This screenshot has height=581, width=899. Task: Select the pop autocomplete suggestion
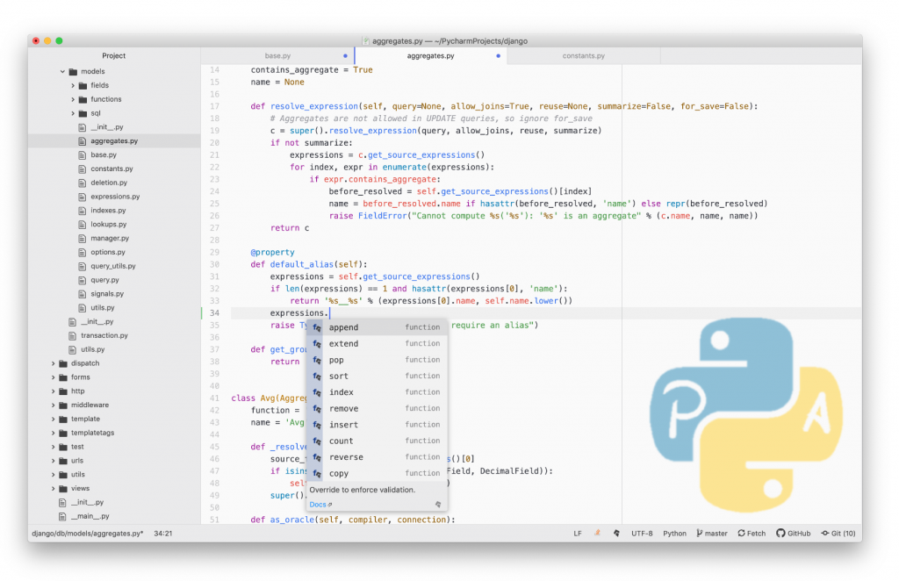[x=377, y=360]
